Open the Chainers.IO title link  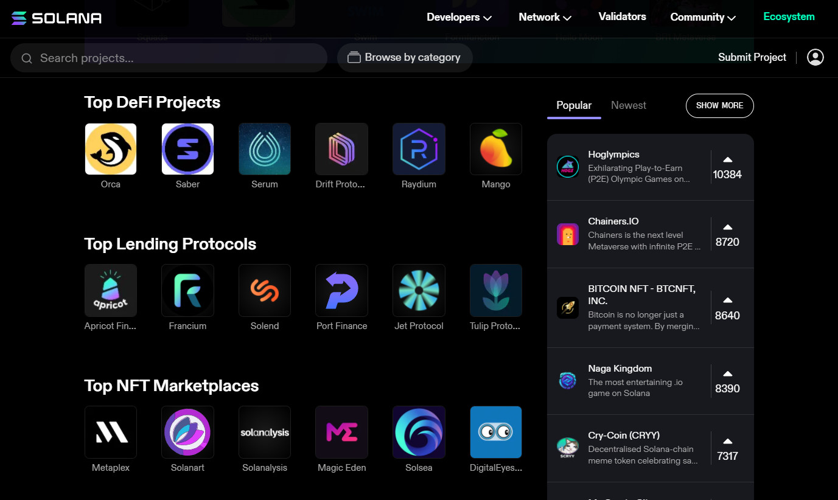[x=613, y=221]
